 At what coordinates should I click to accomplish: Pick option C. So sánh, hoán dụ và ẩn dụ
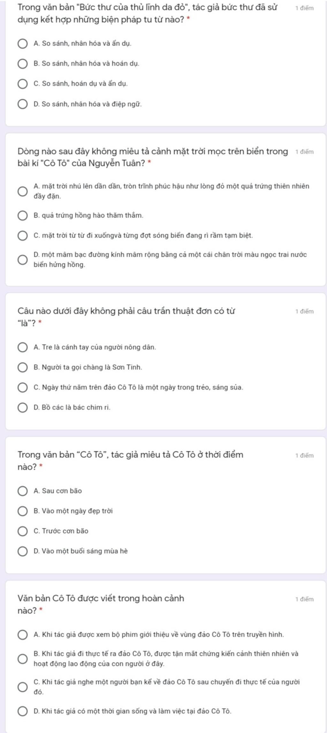(x=22, y=84)
